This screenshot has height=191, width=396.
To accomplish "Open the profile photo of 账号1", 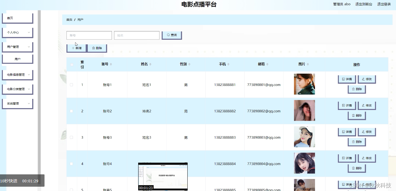I will 304,84.
